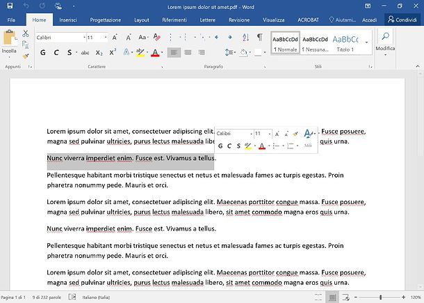424x303 pixels.
Task: Apply the Normale style
Action: [x=285, y=43]
